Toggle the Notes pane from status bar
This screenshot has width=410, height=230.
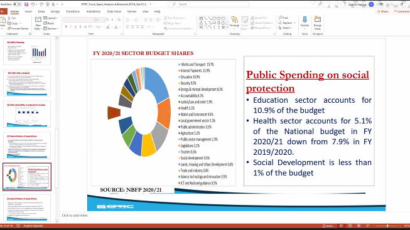pos(328,226)
